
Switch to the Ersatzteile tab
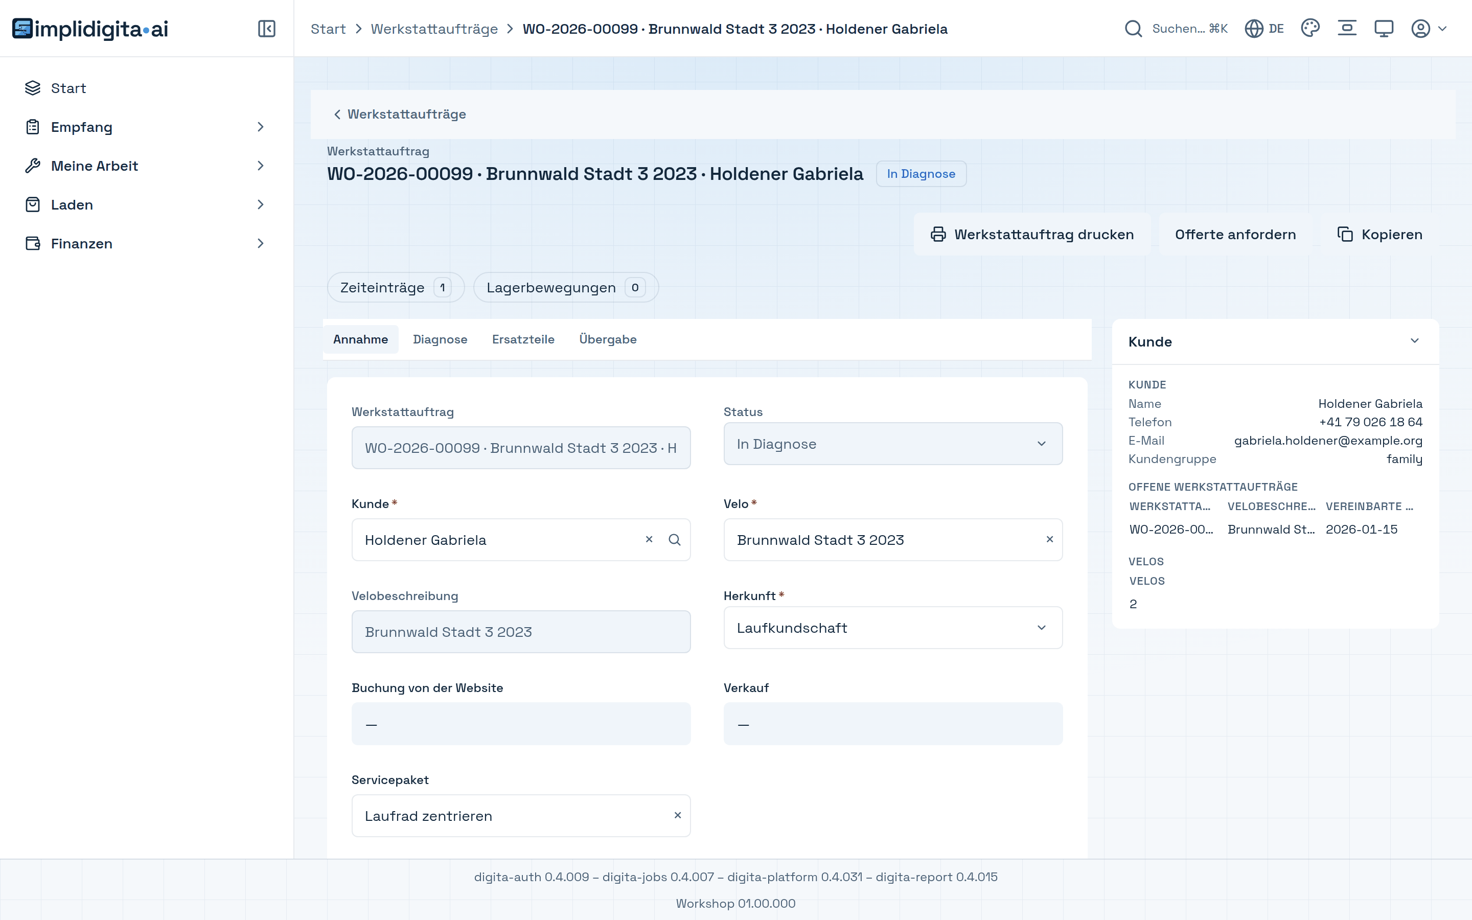[523, 339]
